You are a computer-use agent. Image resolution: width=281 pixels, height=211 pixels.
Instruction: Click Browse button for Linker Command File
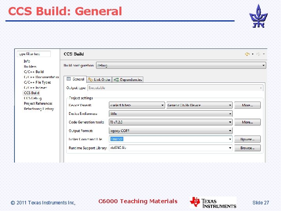pos(247,139)
